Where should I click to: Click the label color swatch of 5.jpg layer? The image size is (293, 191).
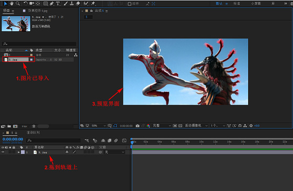click(22, 152)
